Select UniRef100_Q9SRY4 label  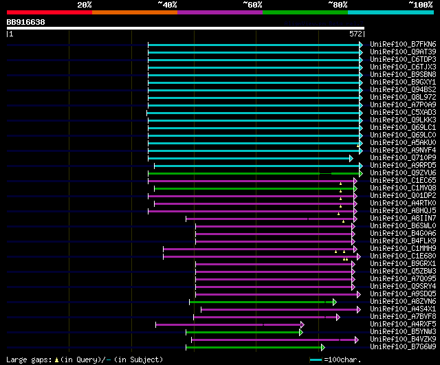[x=403, y=287]
